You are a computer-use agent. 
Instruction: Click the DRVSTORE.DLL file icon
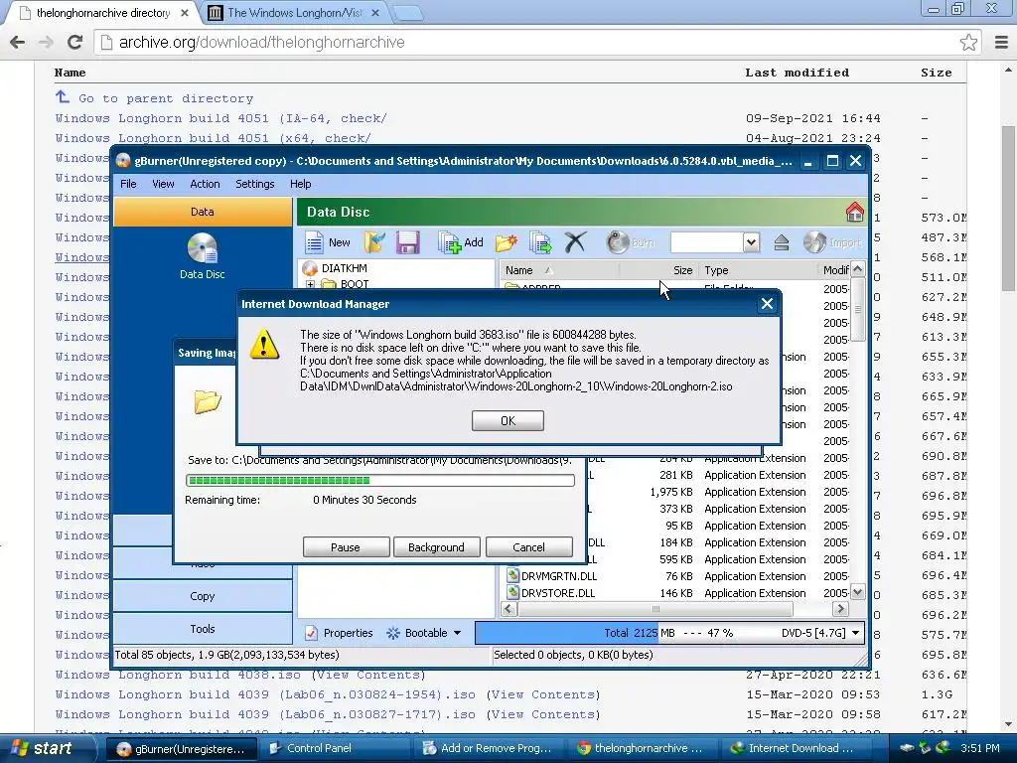pyautogui.click(x=513, y=592)
